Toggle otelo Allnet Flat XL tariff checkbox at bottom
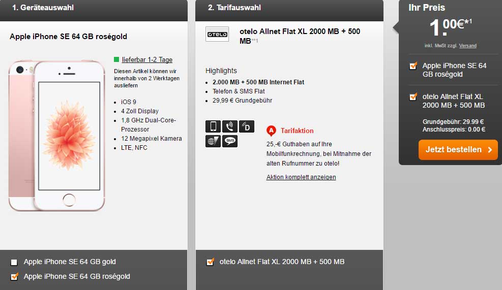 211,262
